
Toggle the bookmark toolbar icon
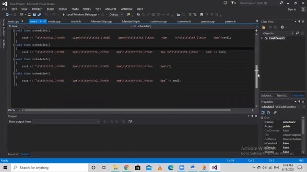pos(201,15)
